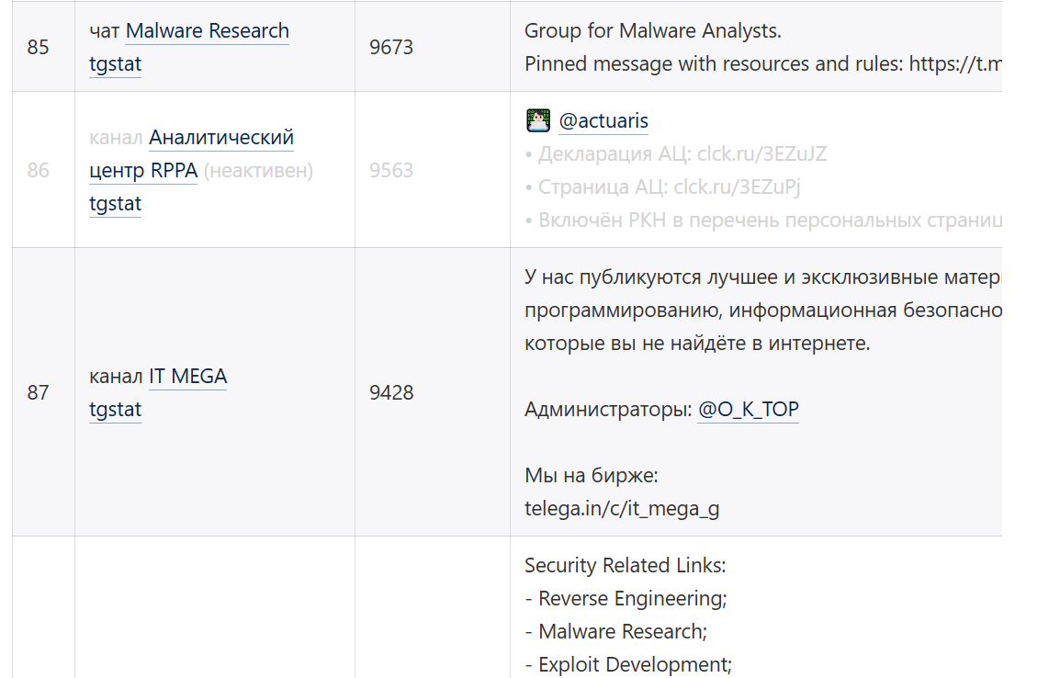
Task: Click the "Security Related Links:" heading text
Action: coord(625,566)
